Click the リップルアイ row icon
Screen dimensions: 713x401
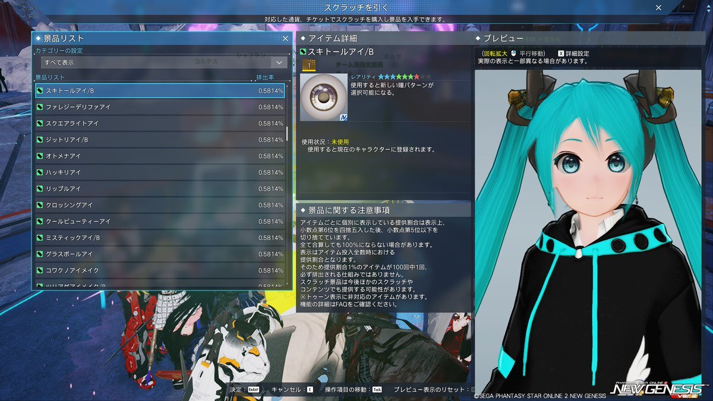tap(40, 189)
